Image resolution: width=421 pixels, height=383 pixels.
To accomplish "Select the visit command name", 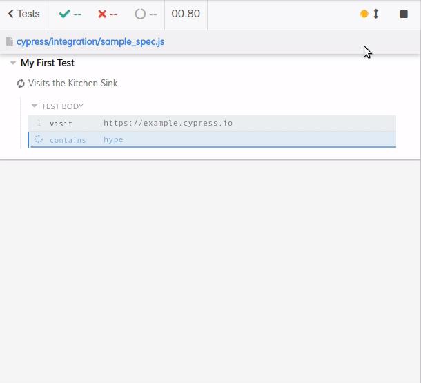I will pos(61,124).
